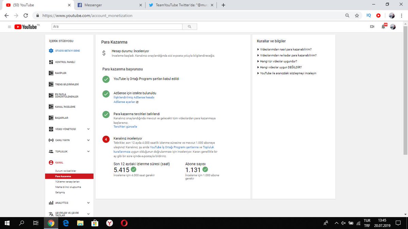
Task: Click the IQ browser extension icon
Action: pos(369,16)
